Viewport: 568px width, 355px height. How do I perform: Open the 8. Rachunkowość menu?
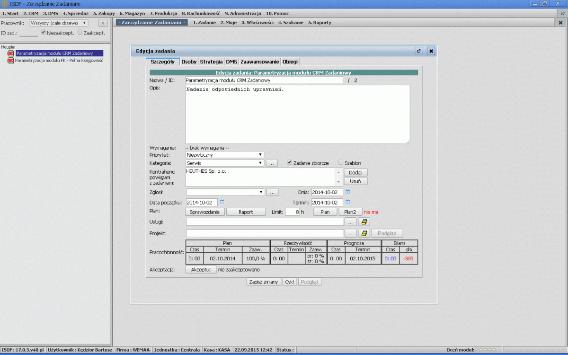[x=201, y=14]
